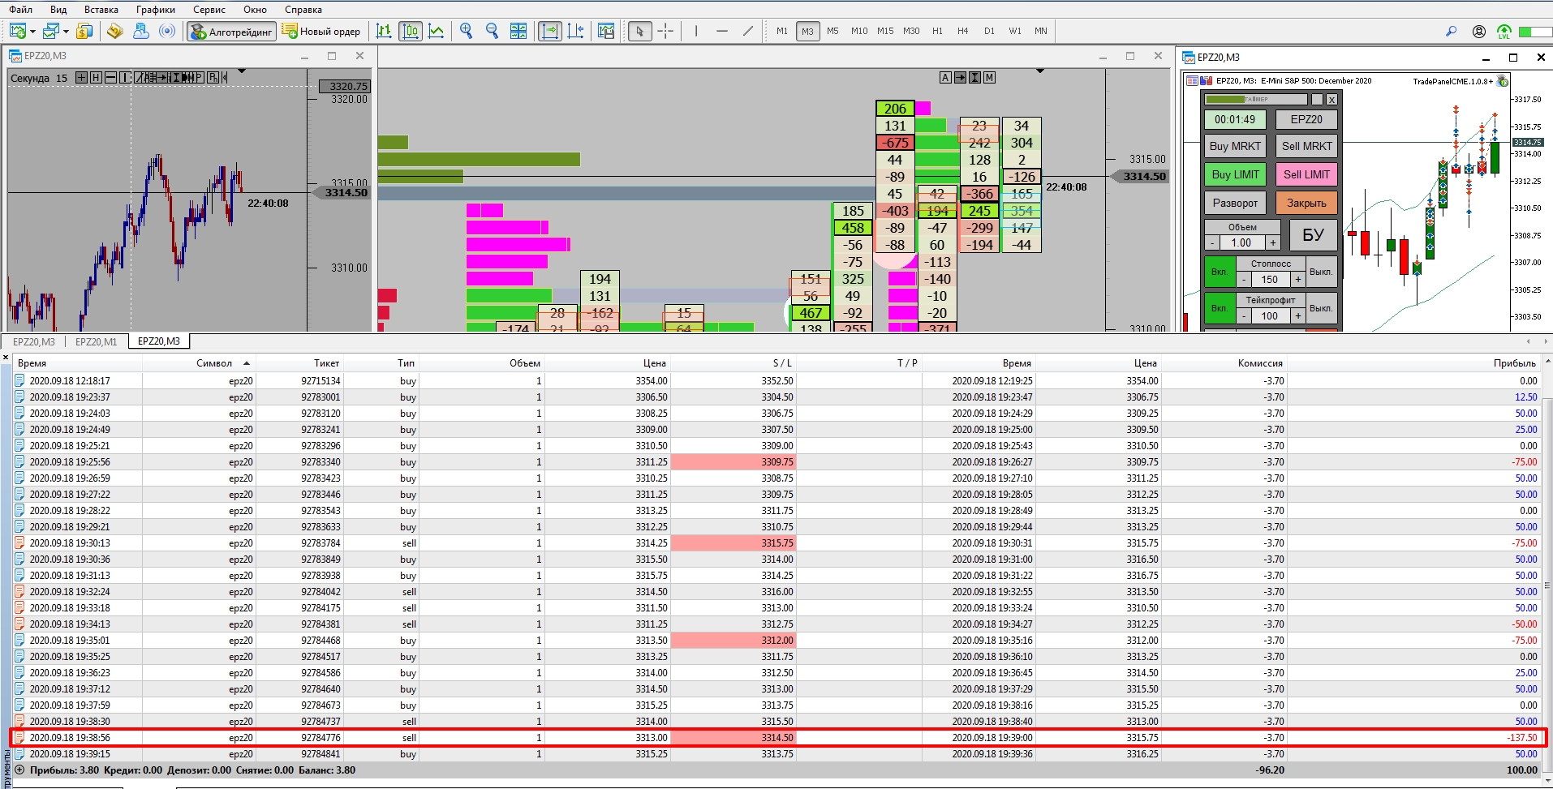Click the M icon on middle chart

click(989, 77)
